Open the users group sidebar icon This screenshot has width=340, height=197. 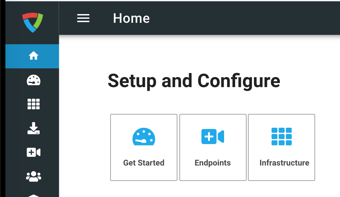(33, 177)
